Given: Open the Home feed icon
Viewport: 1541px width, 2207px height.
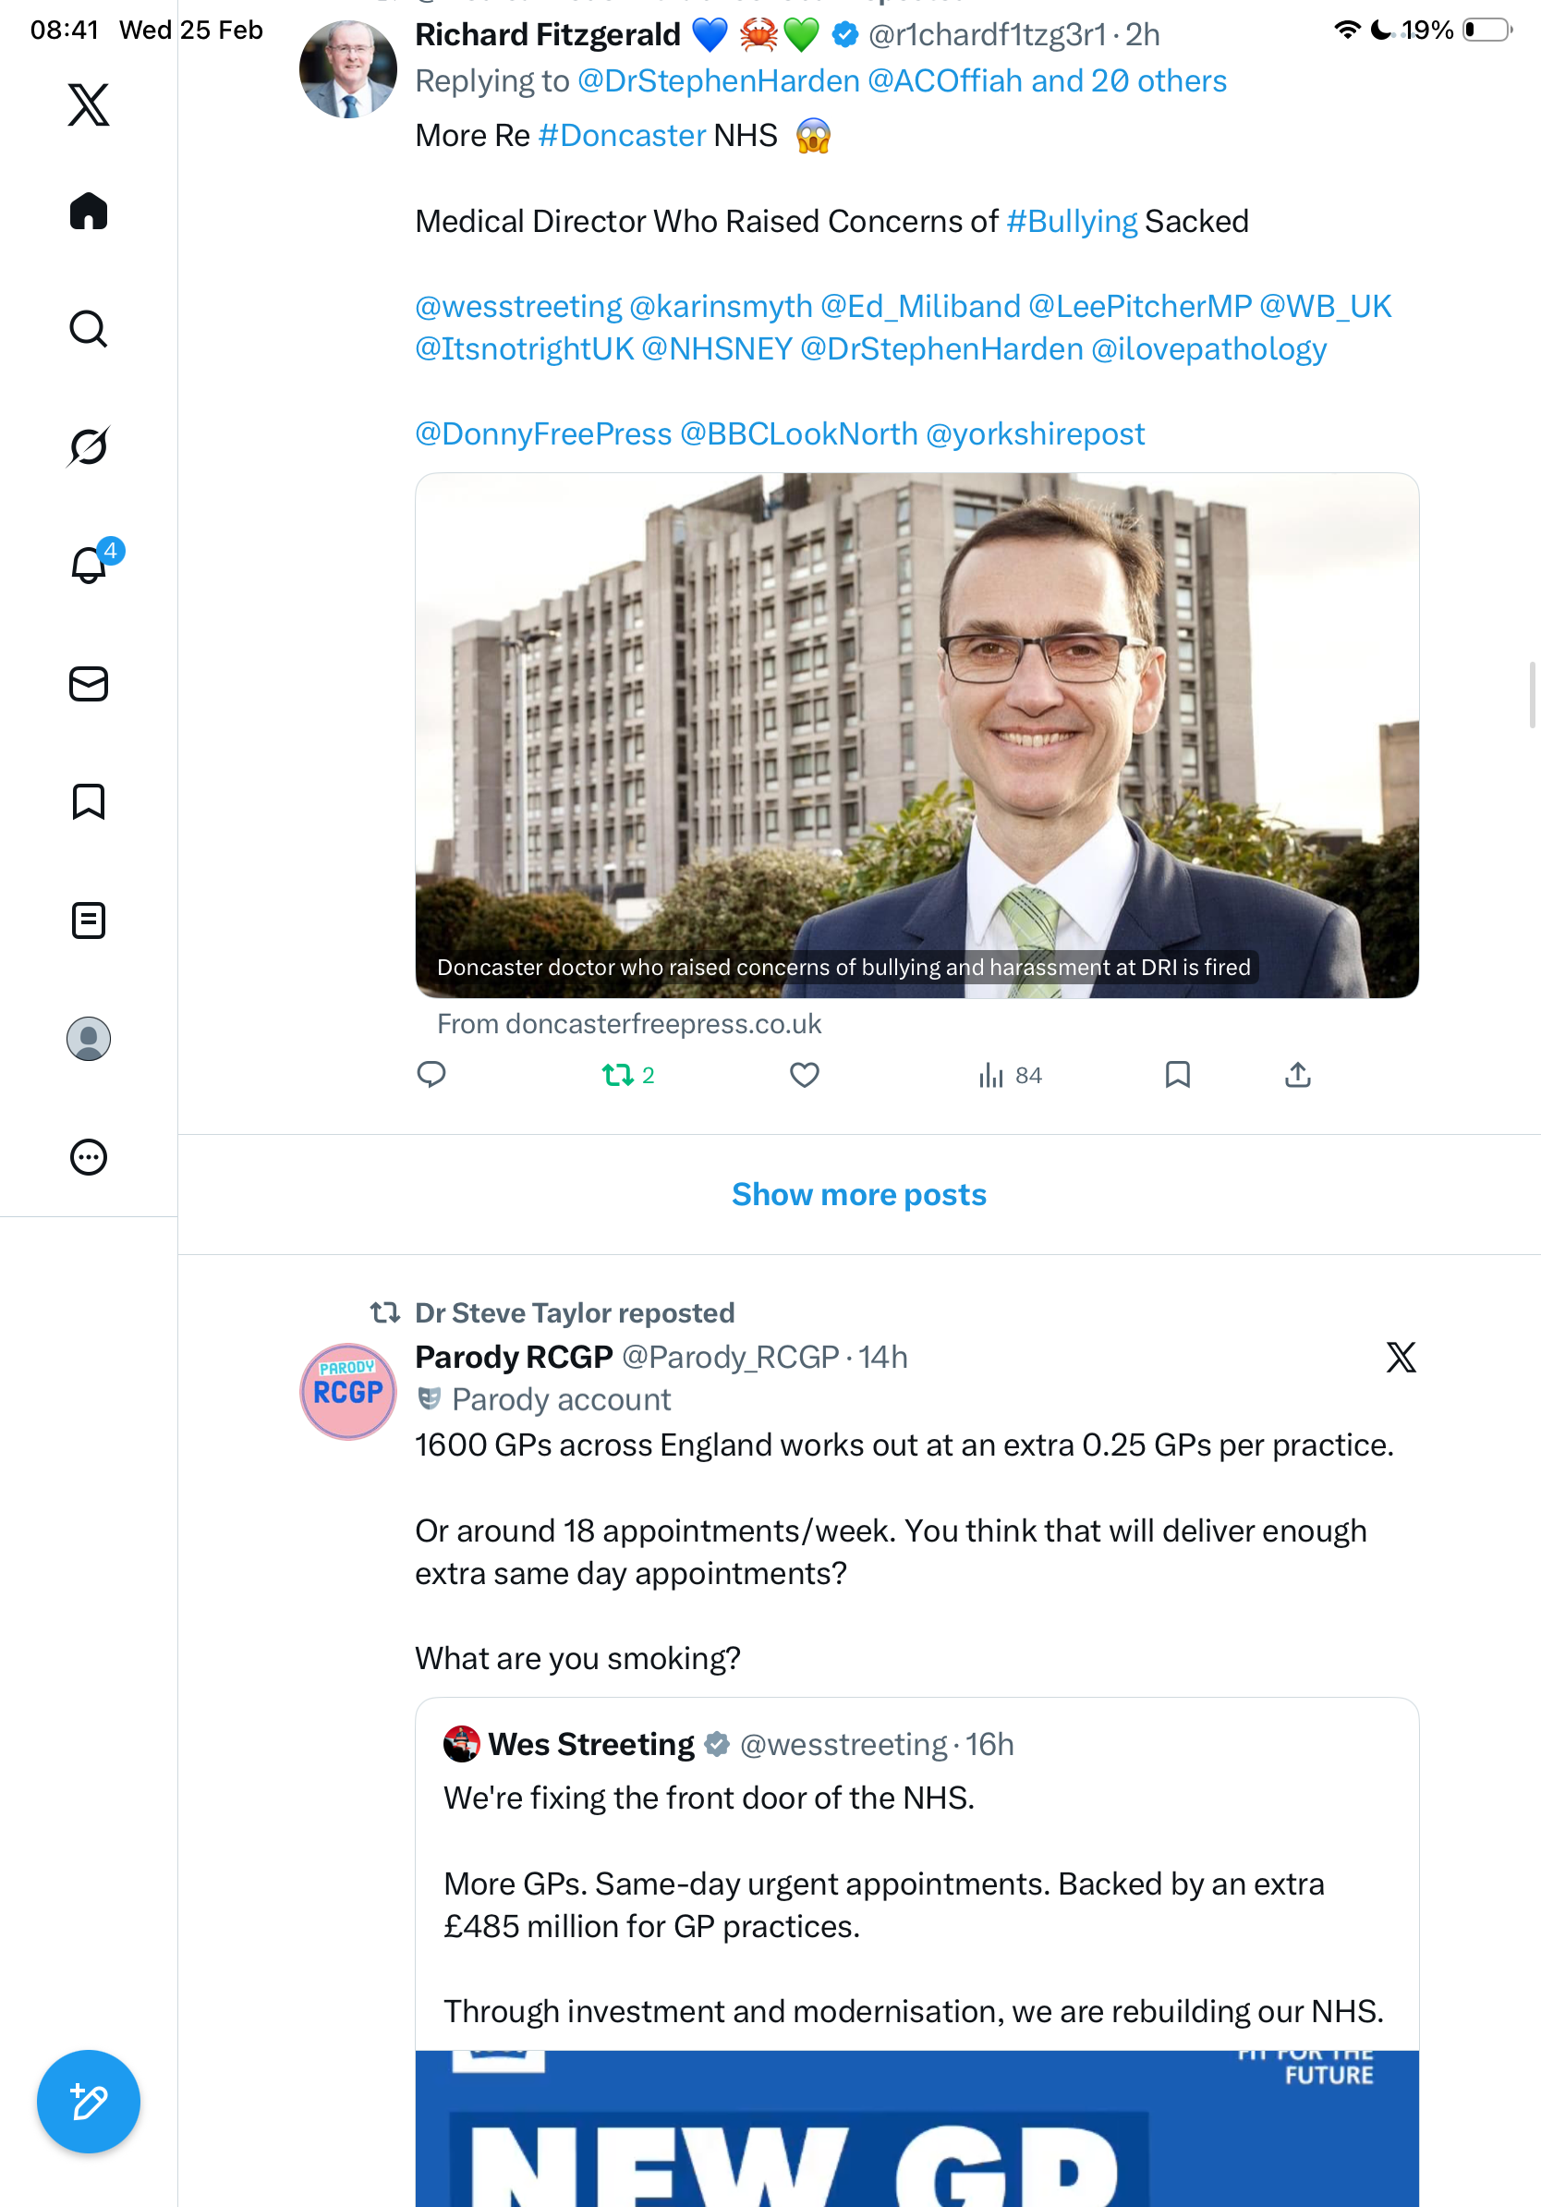Looking at the screenshot, I should point(89,211).
